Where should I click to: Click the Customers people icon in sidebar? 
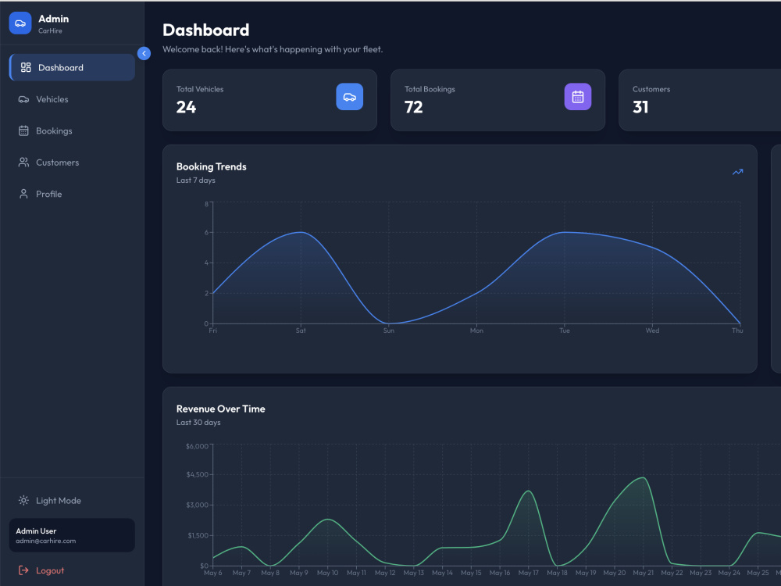tap(23, 163)
